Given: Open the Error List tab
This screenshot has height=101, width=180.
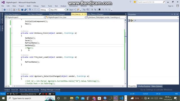Looking at the screenshot, I should pyautogui.click(x=15, y=90).
